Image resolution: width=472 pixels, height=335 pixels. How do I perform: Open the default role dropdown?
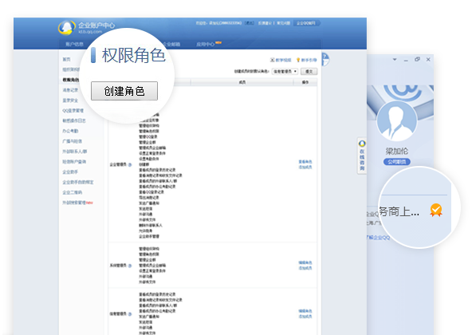pos(285,72)
